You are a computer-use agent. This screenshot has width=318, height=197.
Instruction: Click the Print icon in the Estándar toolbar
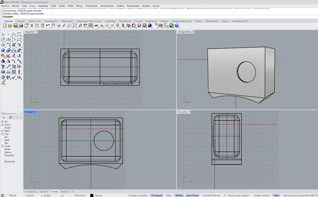click(21, 26)
